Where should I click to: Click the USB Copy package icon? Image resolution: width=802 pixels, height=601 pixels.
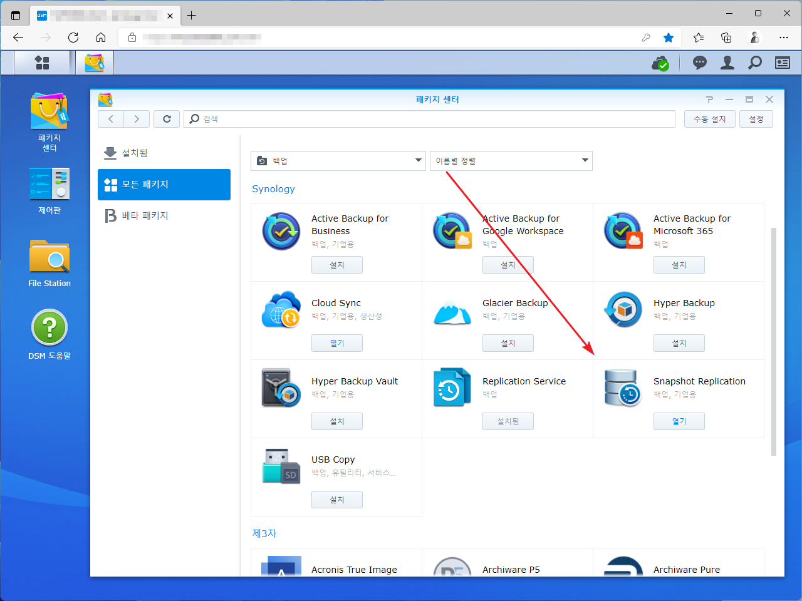[281, 466]
